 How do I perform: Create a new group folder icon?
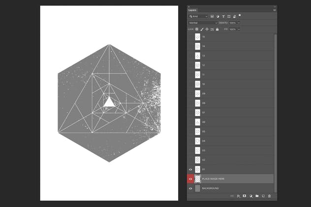click(257, 196)
